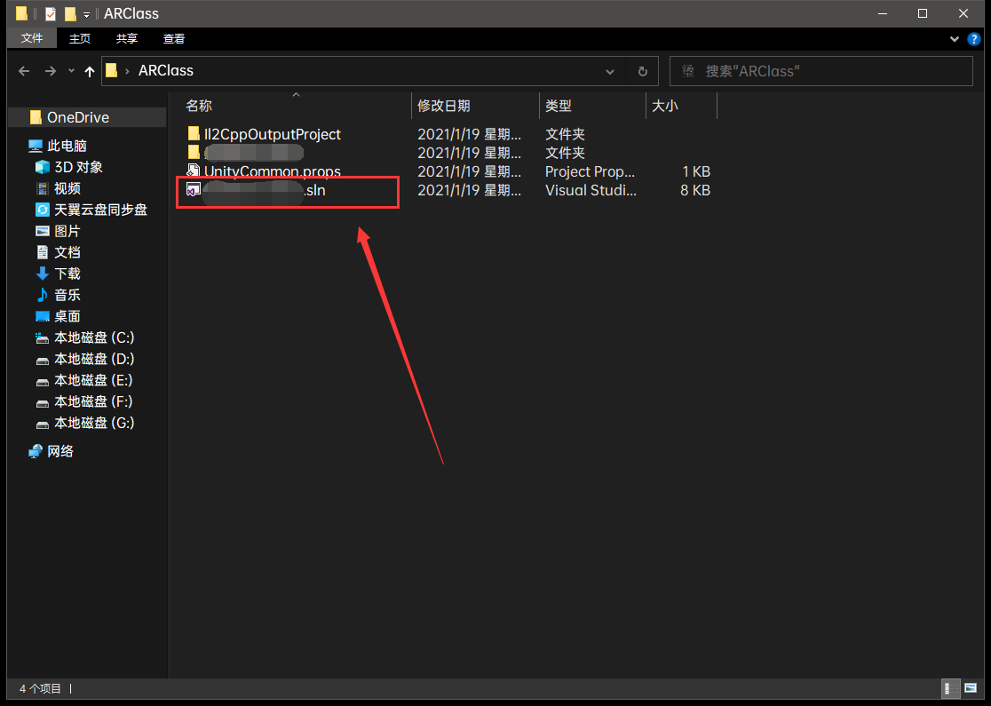Switch to the 查看 ribbon tab
The width and height of the screenshot is (991, 706).
coord(173,38)
